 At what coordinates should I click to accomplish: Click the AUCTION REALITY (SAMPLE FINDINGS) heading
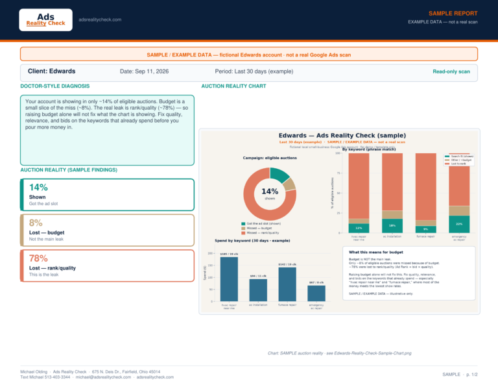click(x=69, y=170)
